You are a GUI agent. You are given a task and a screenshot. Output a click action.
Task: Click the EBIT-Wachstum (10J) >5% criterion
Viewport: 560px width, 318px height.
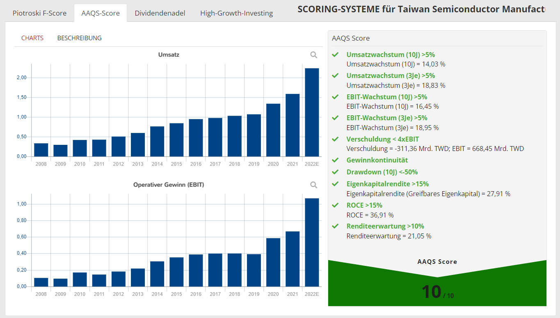(387, 97)
